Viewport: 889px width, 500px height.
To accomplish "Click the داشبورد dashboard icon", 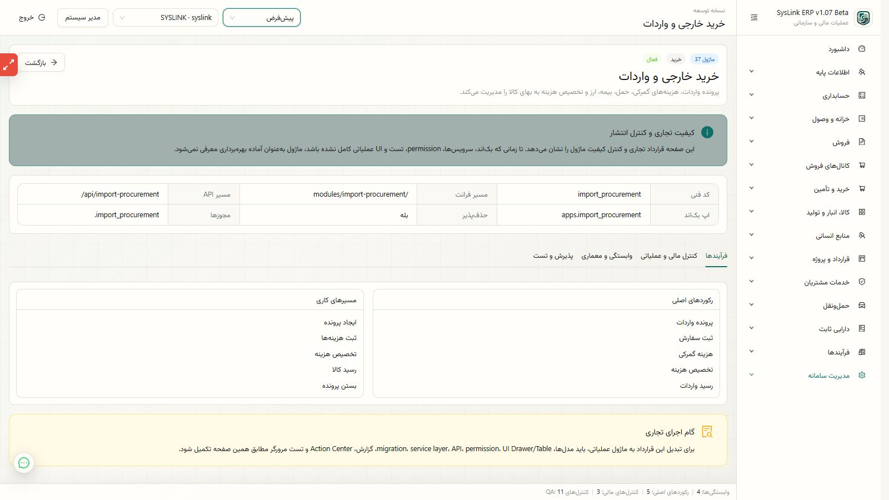I will pos(862,49).
